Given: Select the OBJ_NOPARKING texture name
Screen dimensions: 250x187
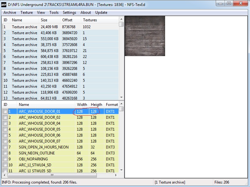Looking at the screenshot, I should [33, 159].
